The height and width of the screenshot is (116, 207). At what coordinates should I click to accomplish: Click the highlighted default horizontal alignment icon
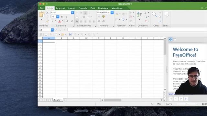click(77, 21)
